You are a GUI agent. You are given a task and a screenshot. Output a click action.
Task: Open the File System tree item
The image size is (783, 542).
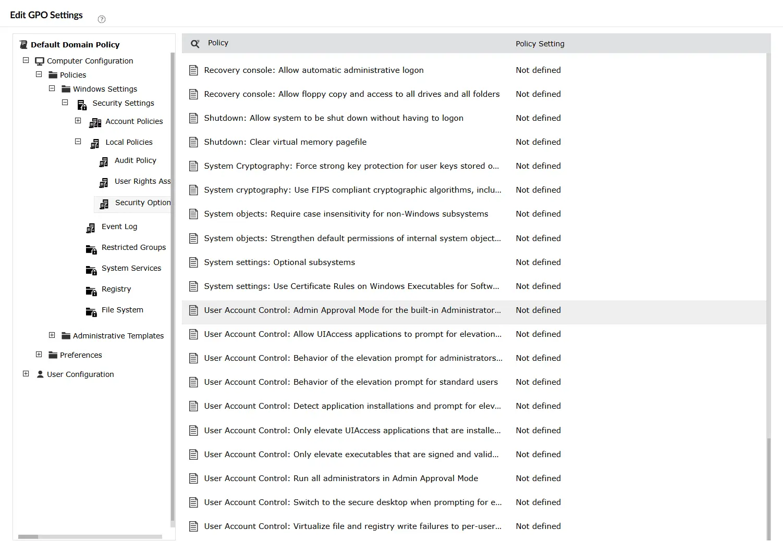pyautogui.click(x=123, y=310)
